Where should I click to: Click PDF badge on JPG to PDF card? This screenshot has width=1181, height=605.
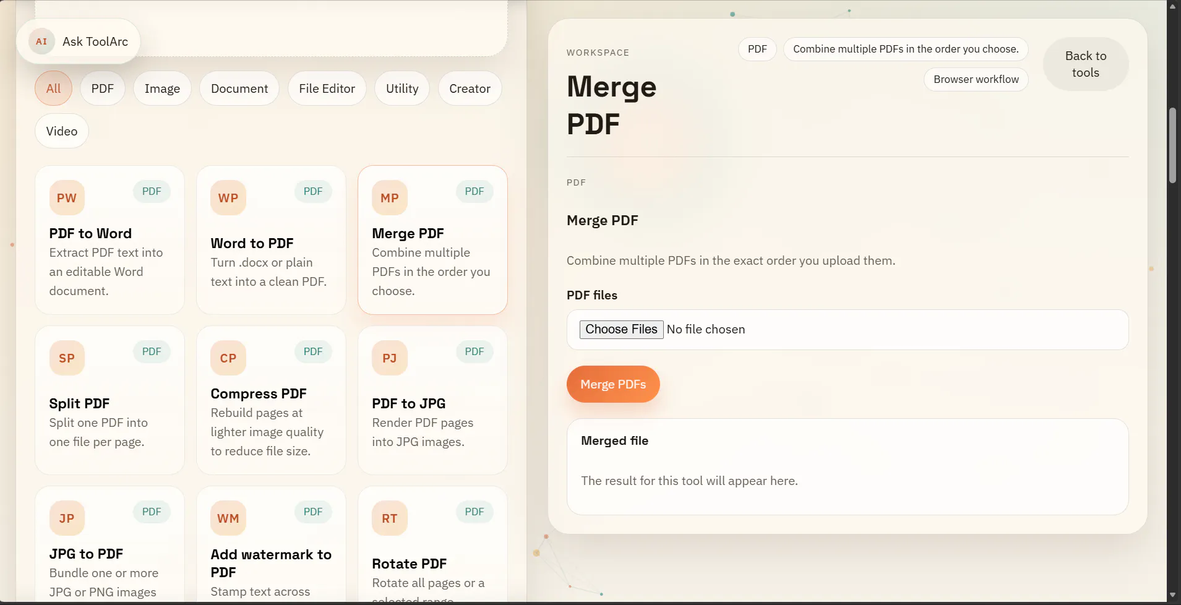152,512
